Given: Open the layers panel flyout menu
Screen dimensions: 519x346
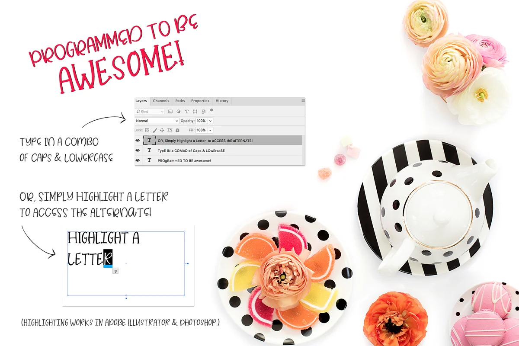Looking at the screenshot, I should (303, 100).
